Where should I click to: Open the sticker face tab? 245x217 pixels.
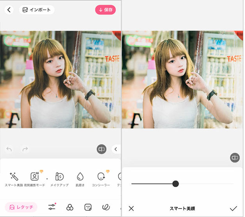click(x=88, y=207)
